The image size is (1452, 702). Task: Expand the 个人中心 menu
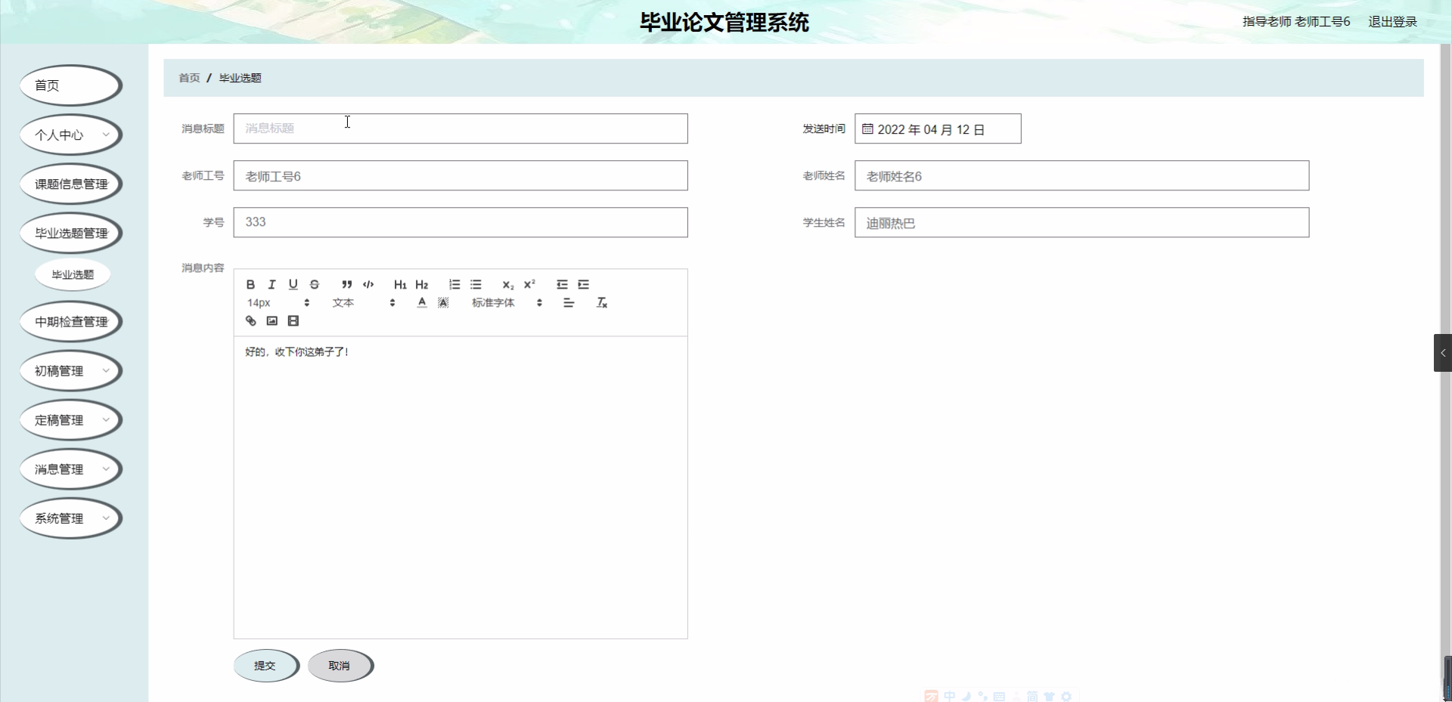(x=71, y=135)
